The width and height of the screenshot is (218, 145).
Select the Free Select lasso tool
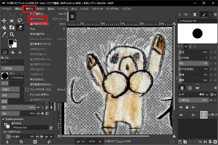coord(20,21)
